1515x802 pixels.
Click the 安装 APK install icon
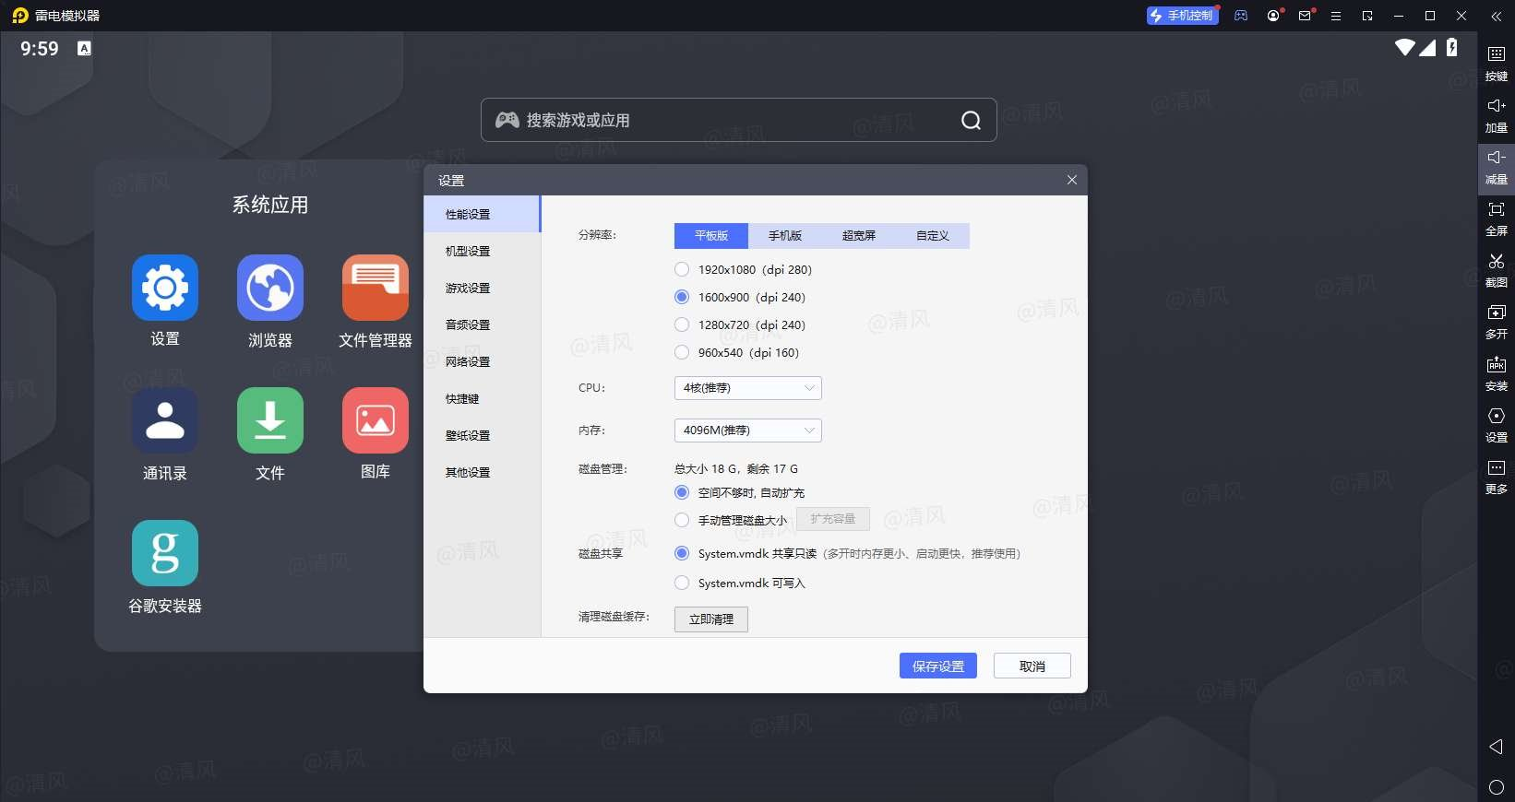point(1496,366)
